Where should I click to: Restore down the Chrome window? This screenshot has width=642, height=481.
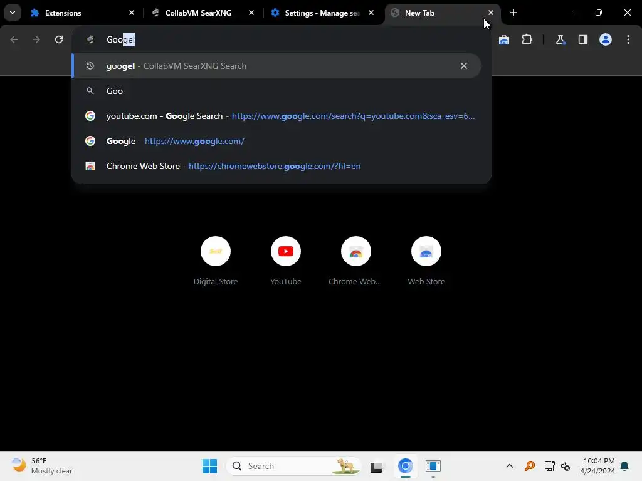[599, 13]
